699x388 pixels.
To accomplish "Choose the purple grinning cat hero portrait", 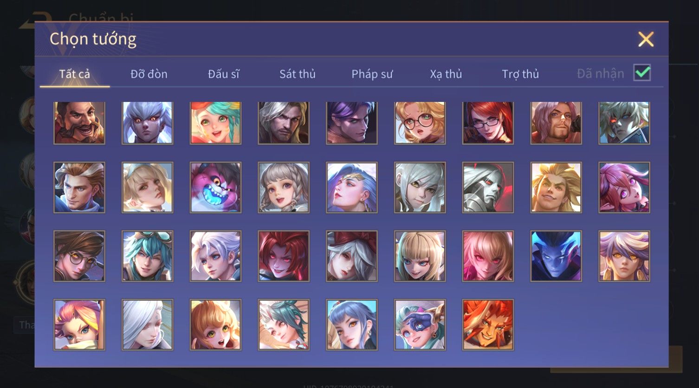I will click(215, 187).
